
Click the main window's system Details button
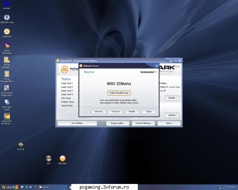pos(172,98)
